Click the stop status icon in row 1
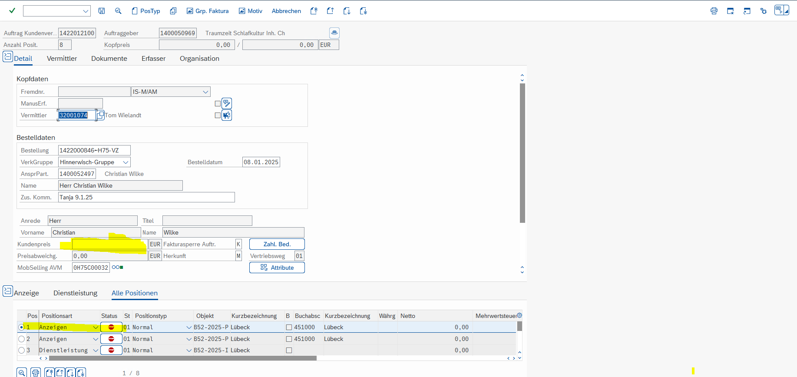 coord(111,327)
